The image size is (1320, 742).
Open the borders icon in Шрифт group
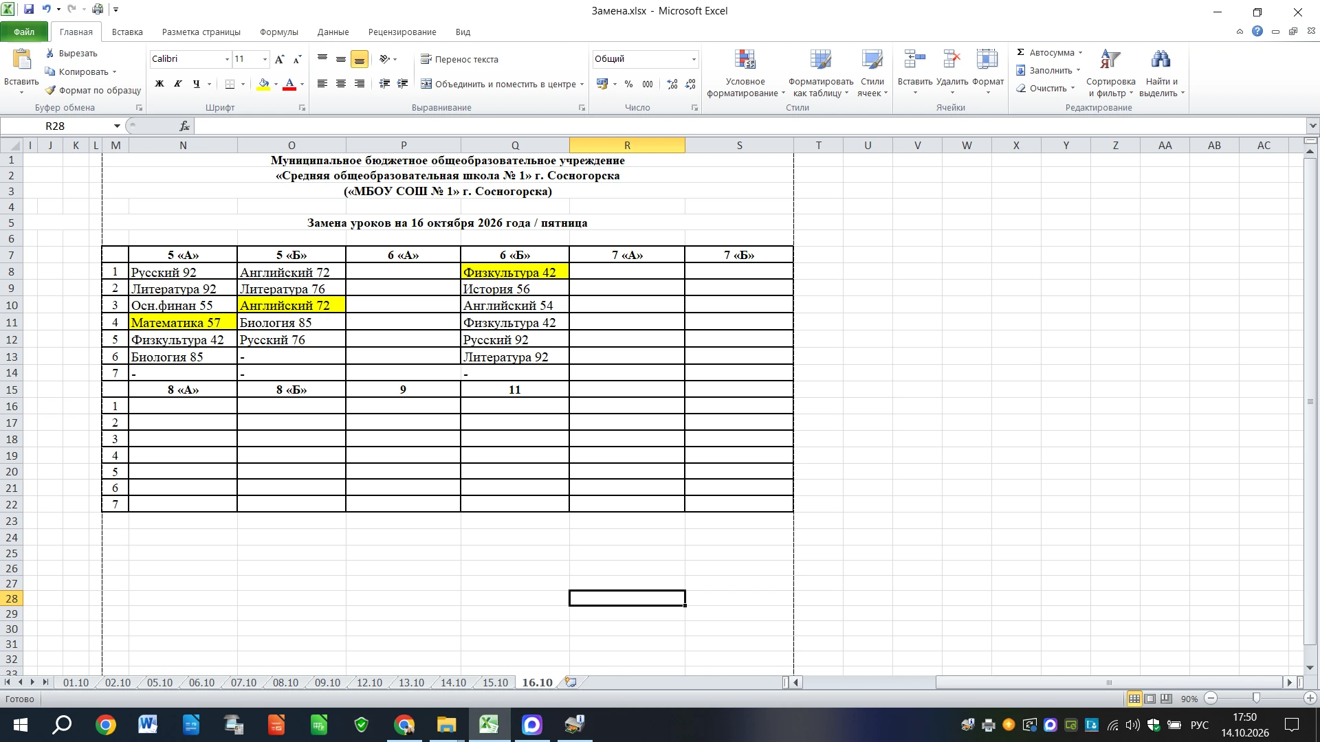click(230, 84)
